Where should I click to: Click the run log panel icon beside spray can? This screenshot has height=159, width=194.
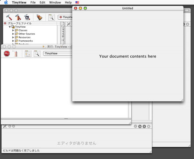click(x=28, y=53)
